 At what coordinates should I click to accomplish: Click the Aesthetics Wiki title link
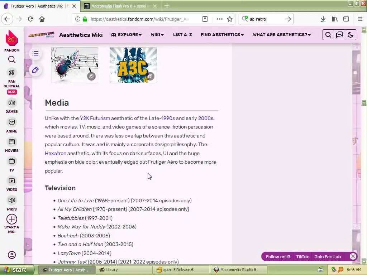[81, 35]
